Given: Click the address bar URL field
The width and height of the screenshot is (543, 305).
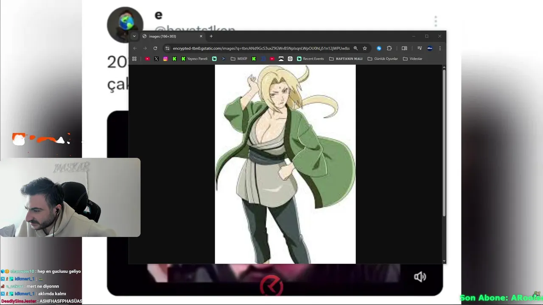Looking at the screenshot, I should point(261,48).
